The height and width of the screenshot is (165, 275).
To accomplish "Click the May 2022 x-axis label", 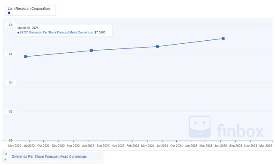I will coord(15,146).
